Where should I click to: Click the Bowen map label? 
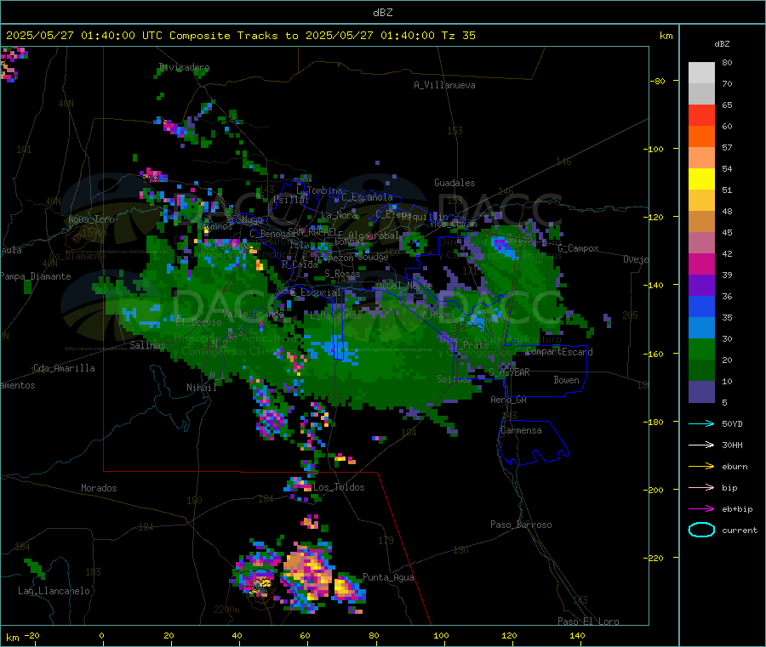click(x=566, y=379)
